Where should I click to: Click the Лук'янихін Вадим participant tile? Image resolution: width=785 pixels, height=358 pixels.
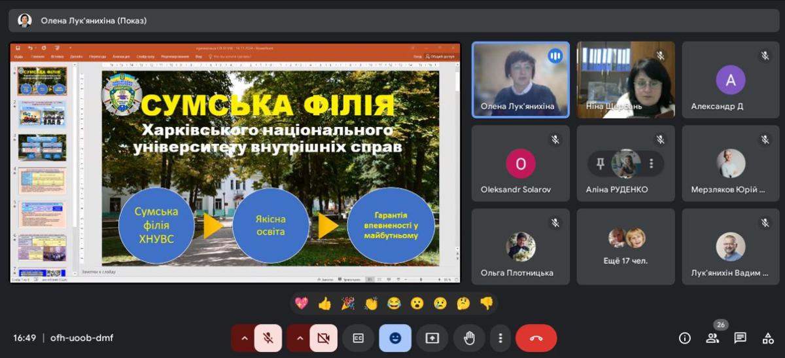(x=730, y=247)
